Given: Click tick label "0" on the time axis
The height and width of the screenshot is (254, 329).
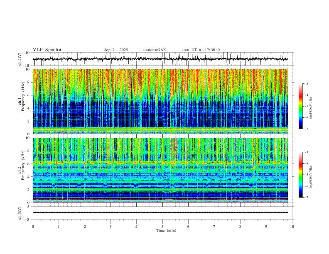Looking at the screenshot, I should coord(33,227).
